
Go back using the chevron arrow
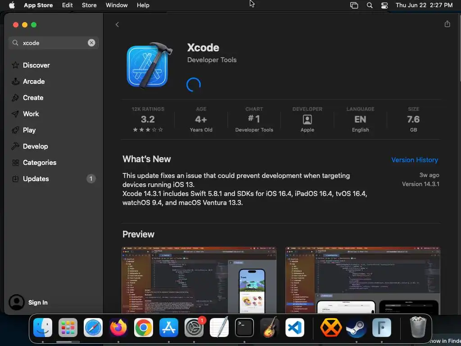point(117,24)
